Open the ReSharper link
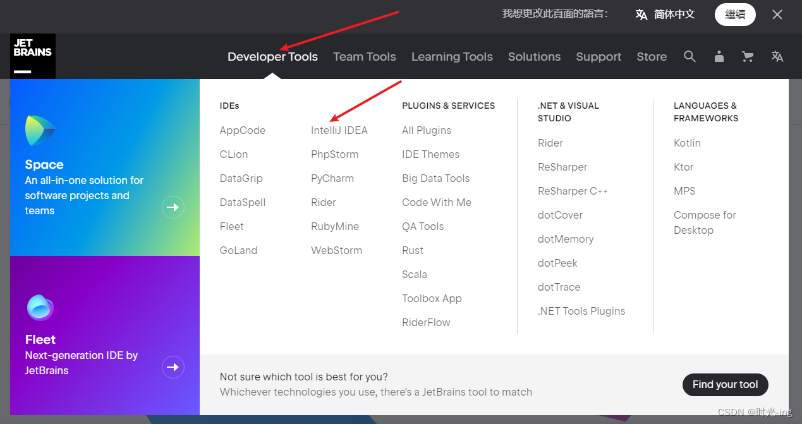Image resolution: width=802 pixels, height=424 pixels. [x=562, y=167]
